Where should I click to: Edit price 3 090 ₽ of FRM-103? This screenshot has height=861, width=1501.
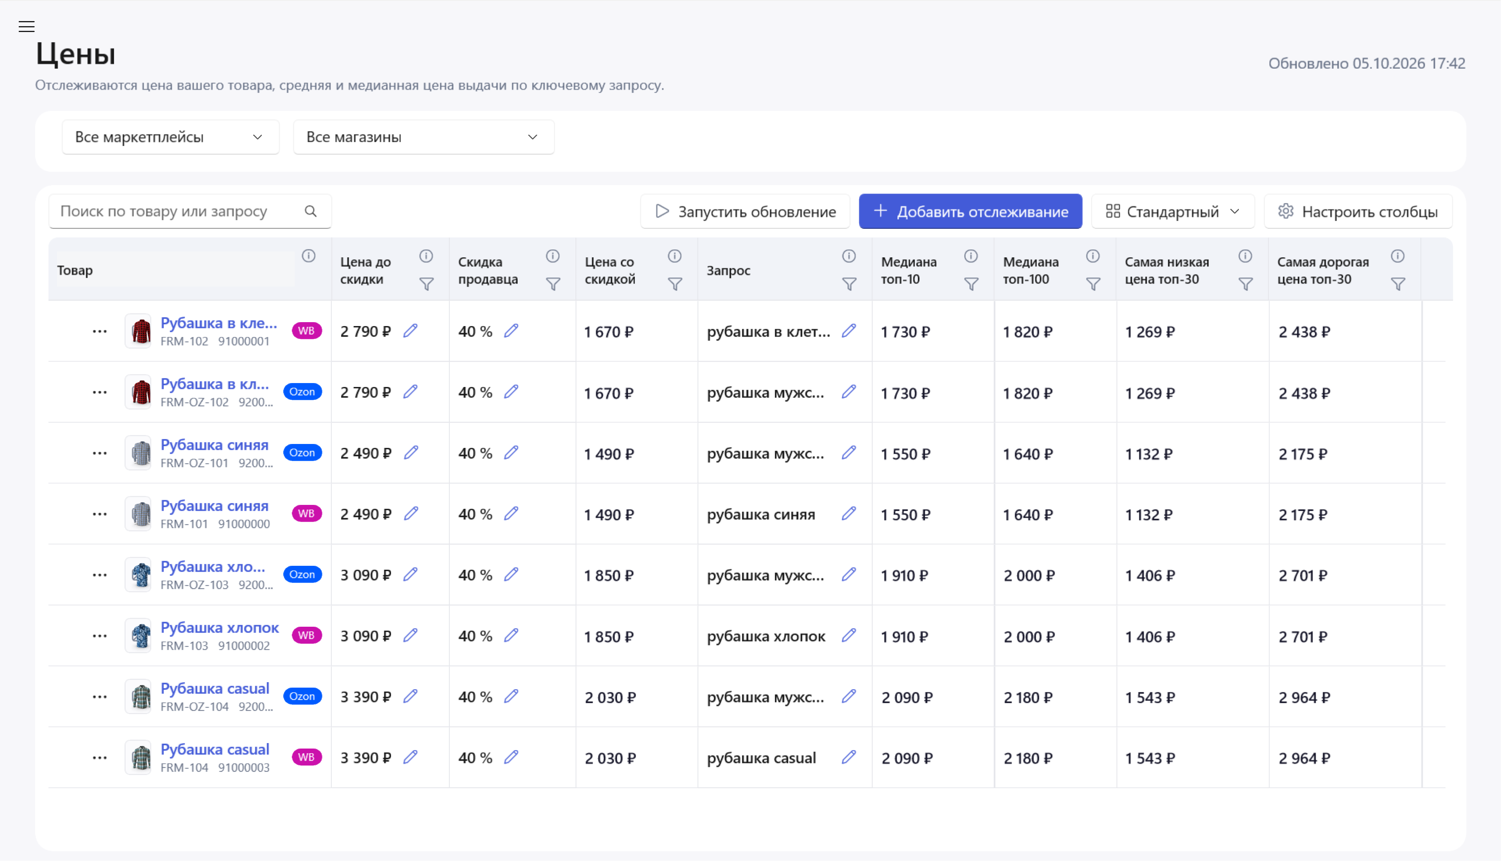pos(411,635)
